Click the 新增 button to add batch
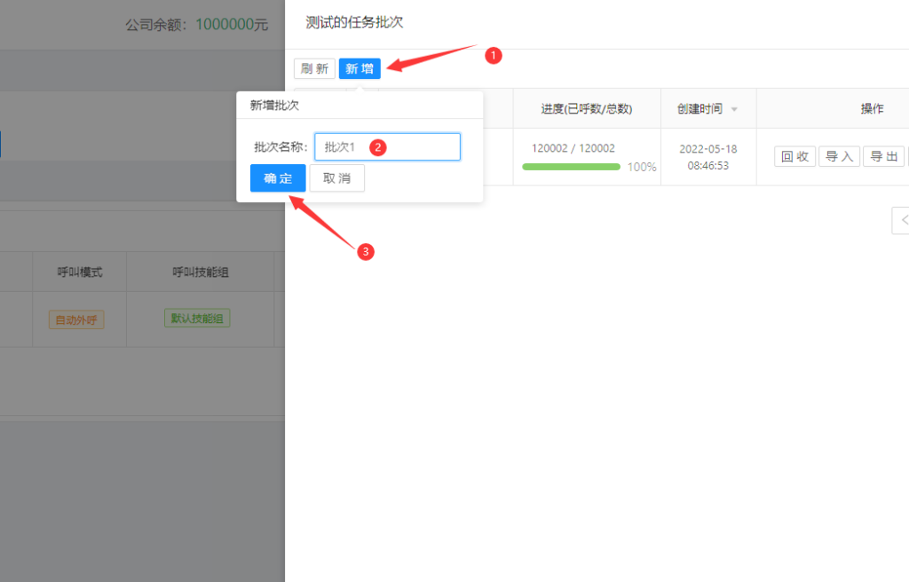This screenshot has height=582, width=909. point(360,68)
